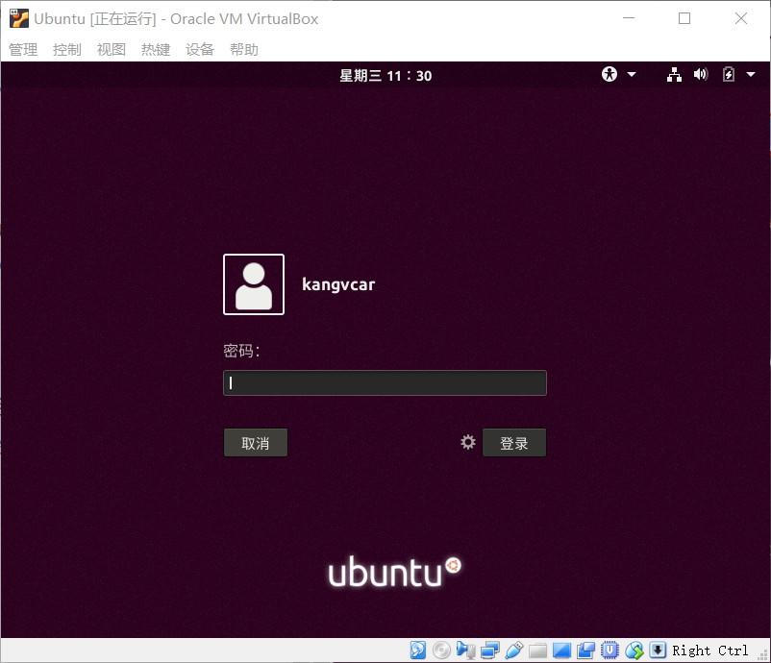Click the kangvcar username text
The image size is (771, 663).
click(338, 284)
